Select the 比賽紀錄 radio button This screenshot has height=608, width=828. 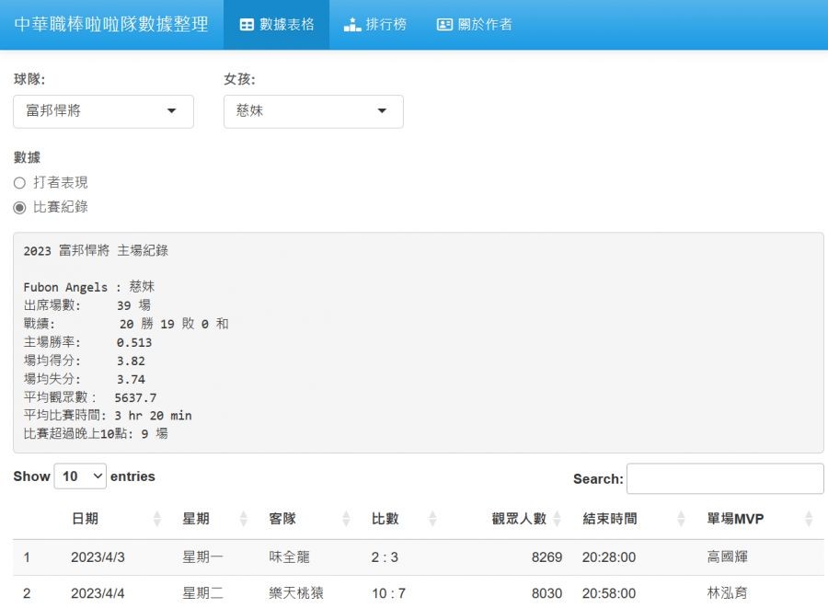(x=19, y=208)
